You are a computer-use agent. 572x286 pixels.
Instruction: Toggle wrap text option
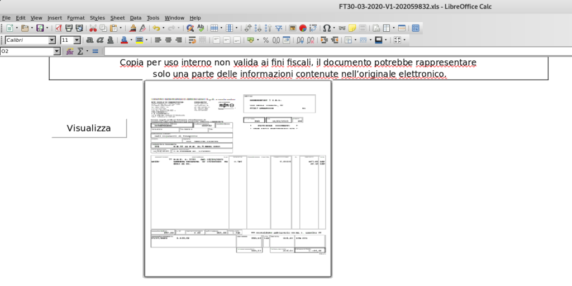(x=192, y=40)
